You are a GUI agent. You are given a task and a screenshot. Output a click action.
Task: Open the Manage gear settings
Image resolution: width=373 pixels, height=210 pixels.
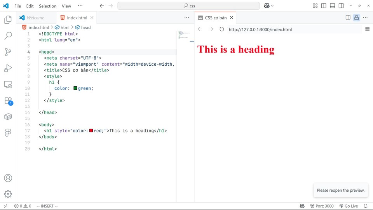pos(8,194)
